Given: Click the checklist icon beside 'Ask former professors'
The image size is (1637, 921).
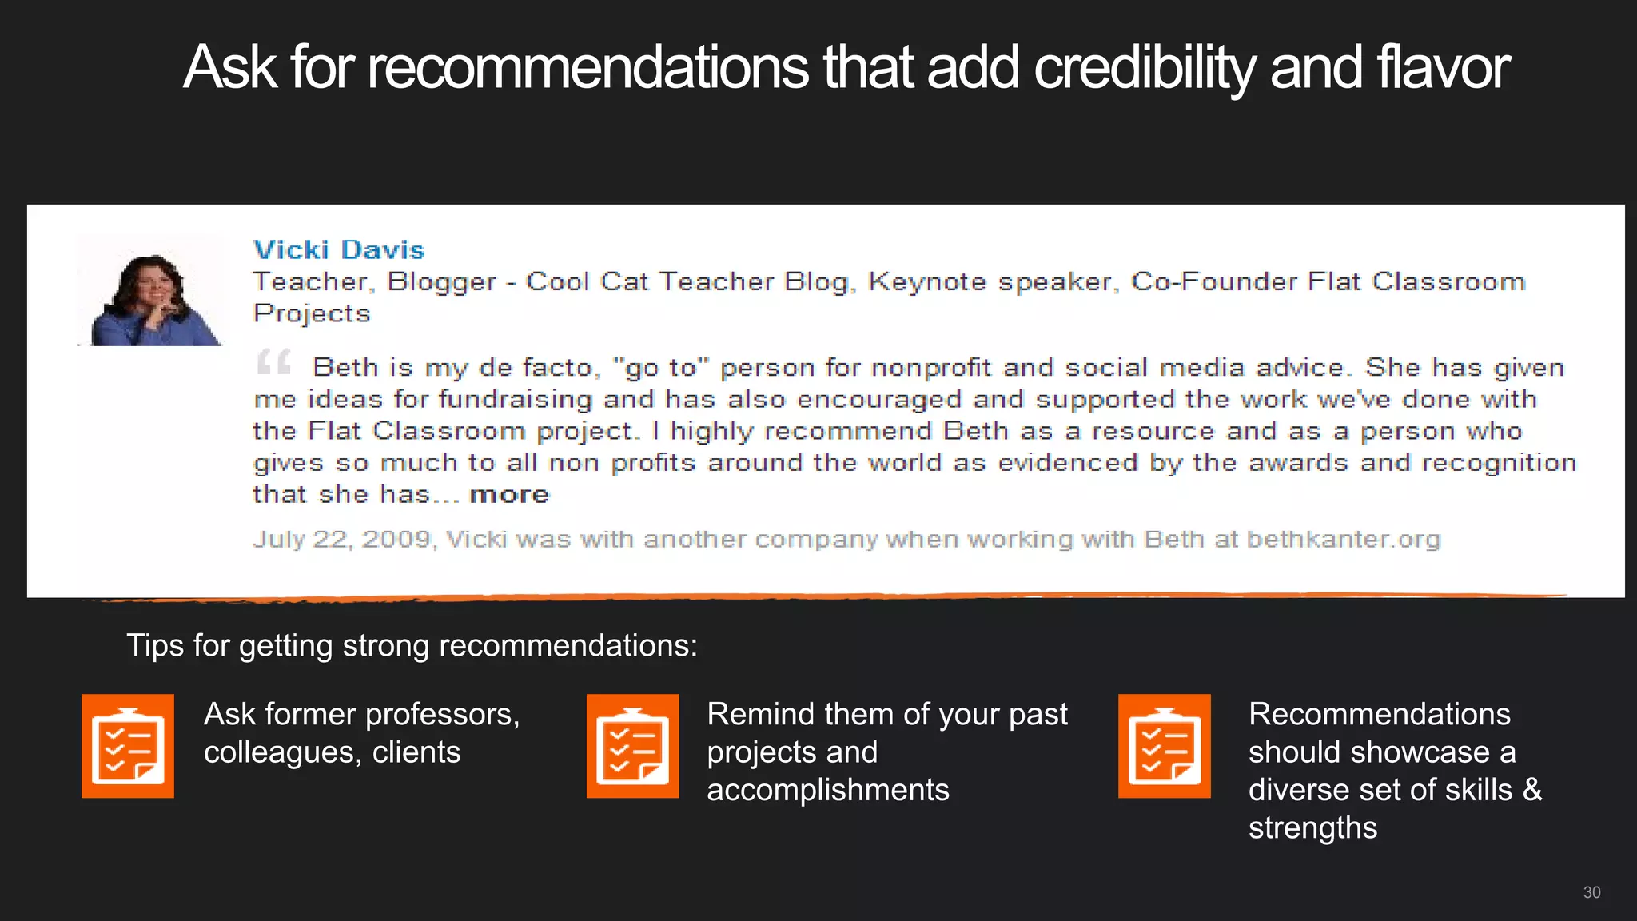Looking at the screenshot, I should pyautogui.click(x=128, y=746).
